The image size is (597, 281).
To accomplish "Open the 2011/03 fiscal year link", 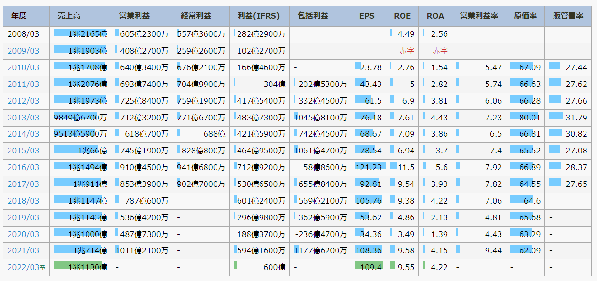I will coord(23,84).
